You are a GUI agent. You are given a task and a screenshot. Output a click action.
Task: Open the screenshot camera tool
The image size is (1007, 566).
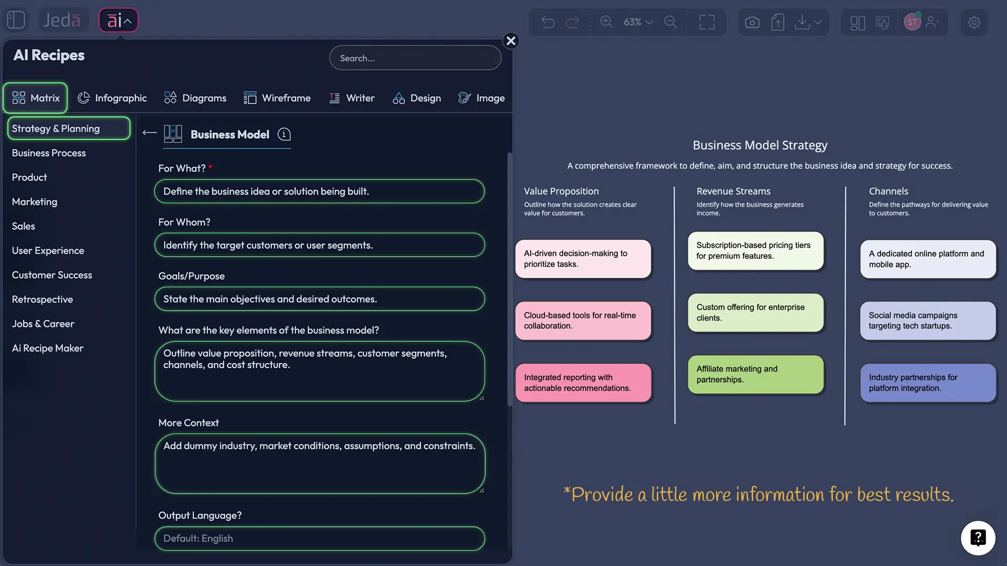point(752,22)
